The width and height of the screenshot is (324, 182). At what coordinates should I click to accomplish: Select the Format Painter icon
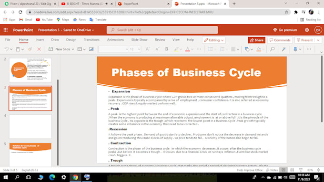pyautogui.click(x=30, y=49)
